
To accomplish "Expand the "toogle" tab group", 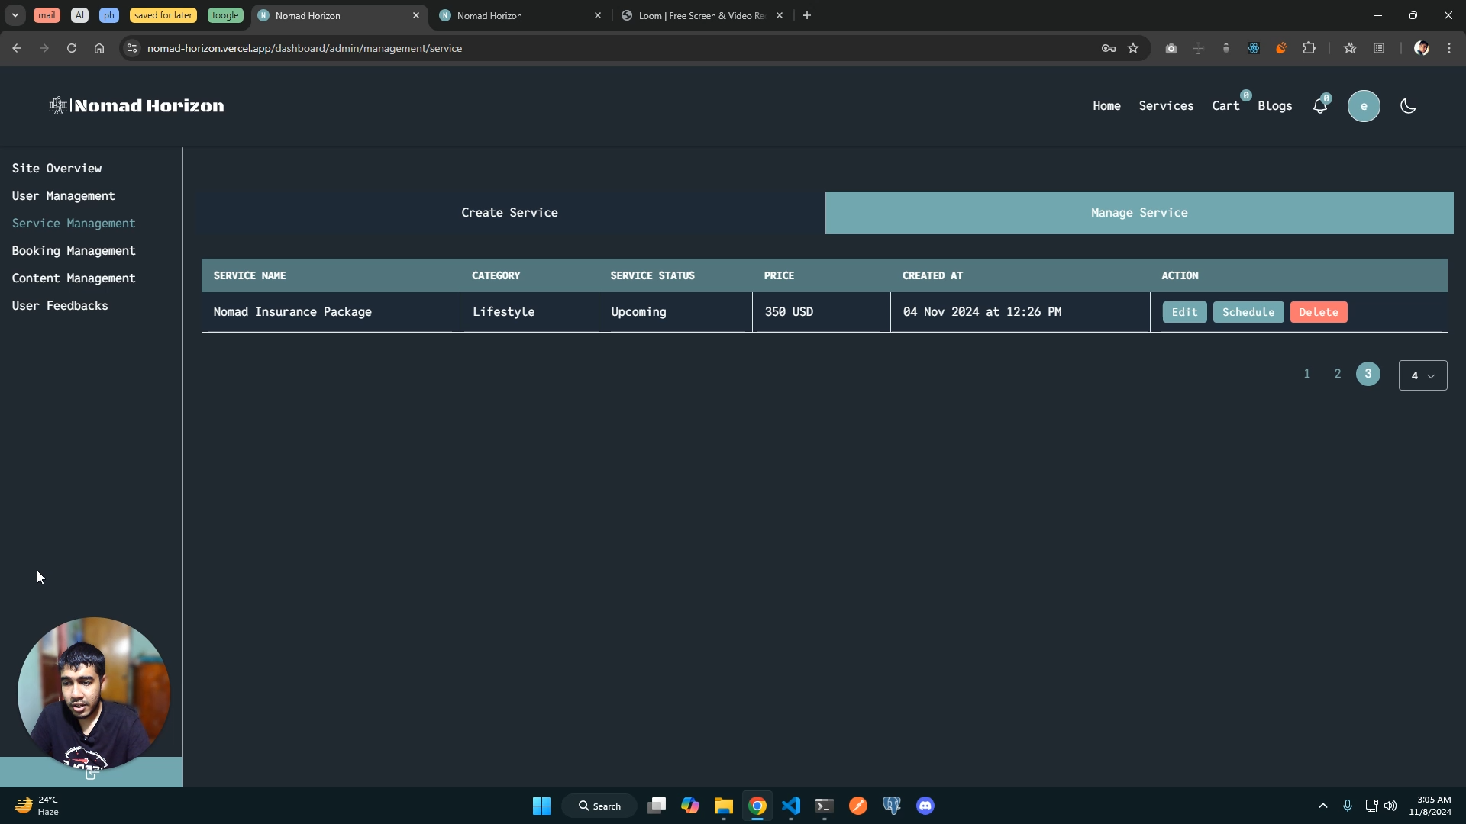I will tap(225, 15).
